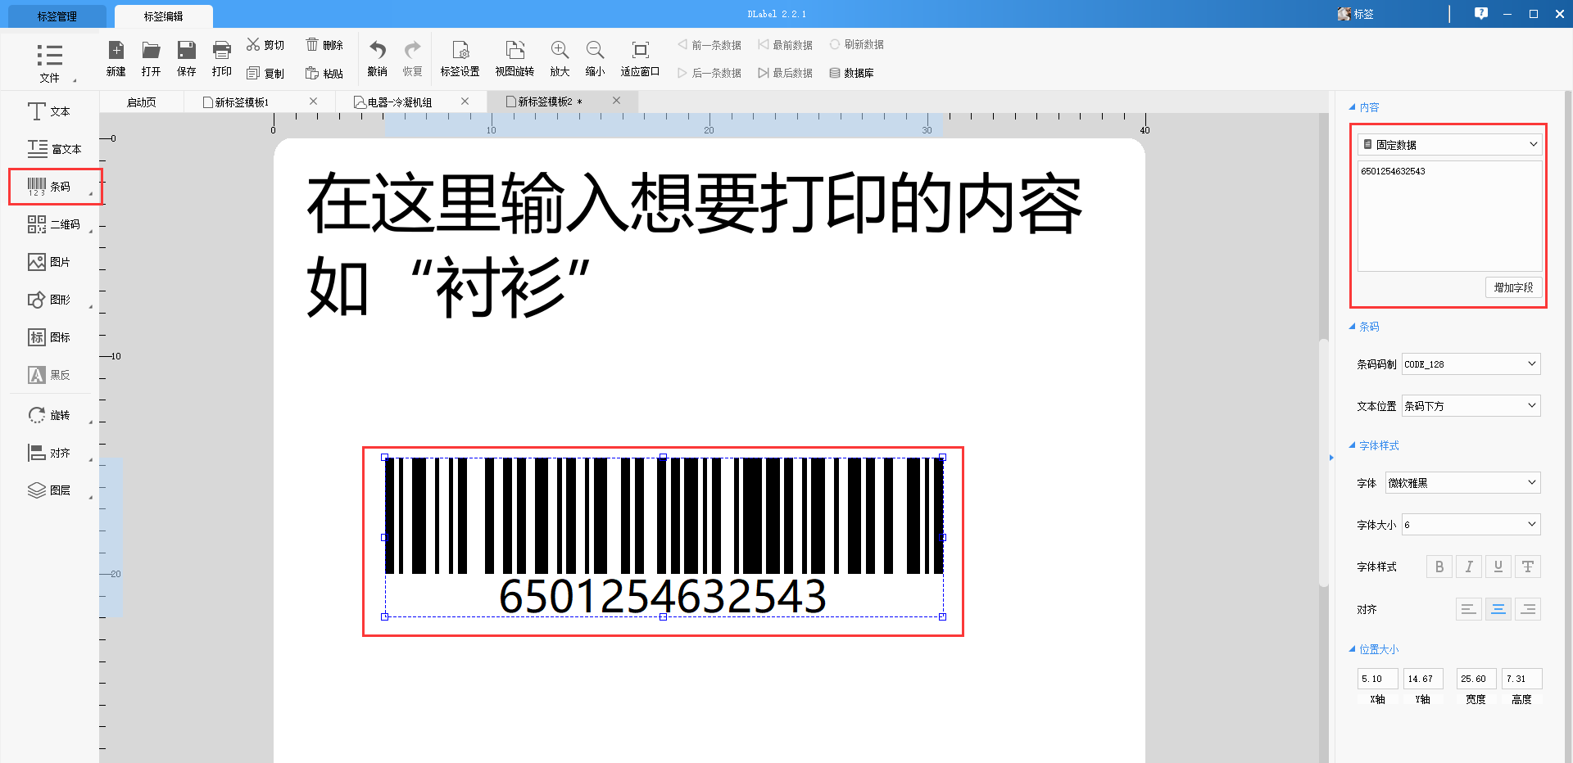Click the 旋转 rotate tool
Screen dimensions: 1573x763
pyautogui.click(x=49, y=415)
